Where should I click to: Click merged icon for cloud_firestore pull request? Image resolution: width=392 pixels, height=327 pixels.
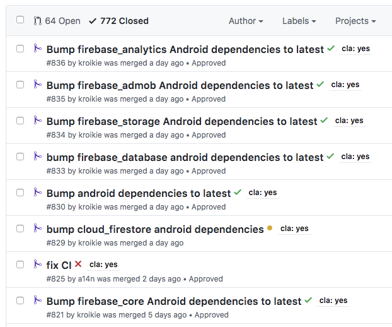pyautogui.click(x=38, y=228)
